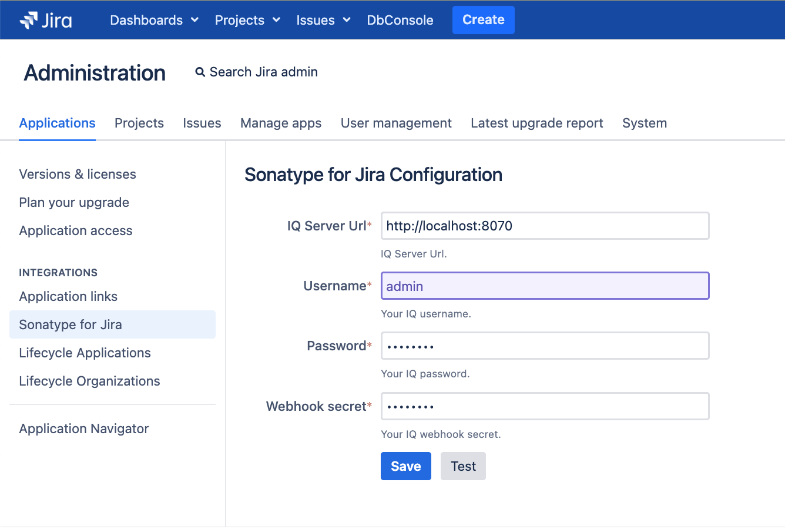
Task: Switch to the System tab
Action: (645, 123)
